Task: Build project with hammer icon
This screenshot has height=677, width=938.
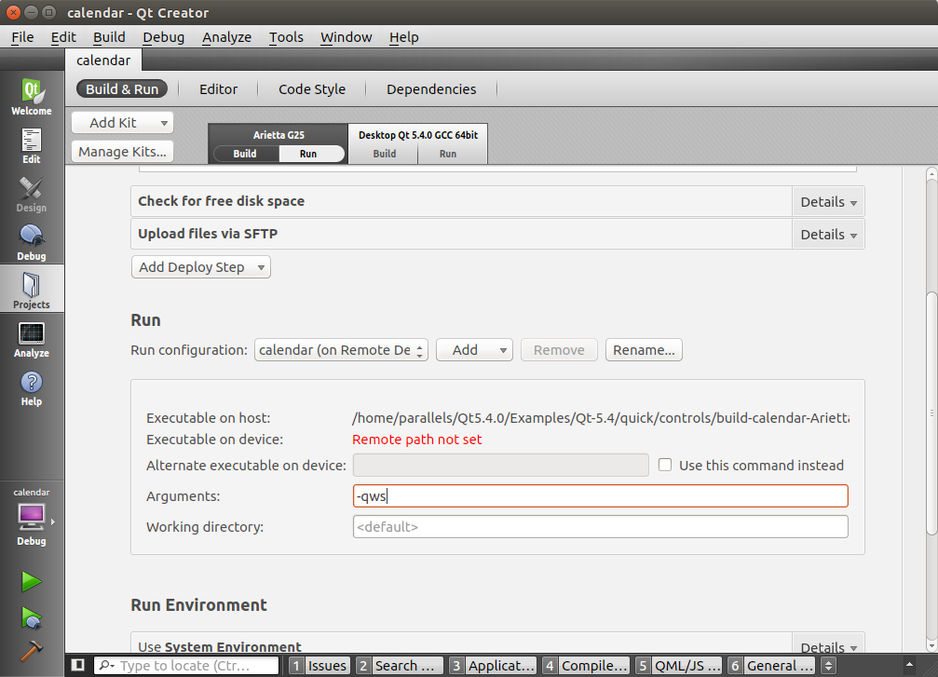Action: pyautogui.click(x=31, y=651)
